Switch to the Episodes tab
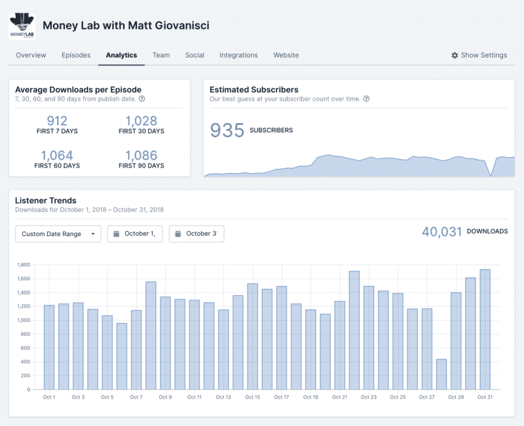Screen dimensions: 524x426 [76, 55]
